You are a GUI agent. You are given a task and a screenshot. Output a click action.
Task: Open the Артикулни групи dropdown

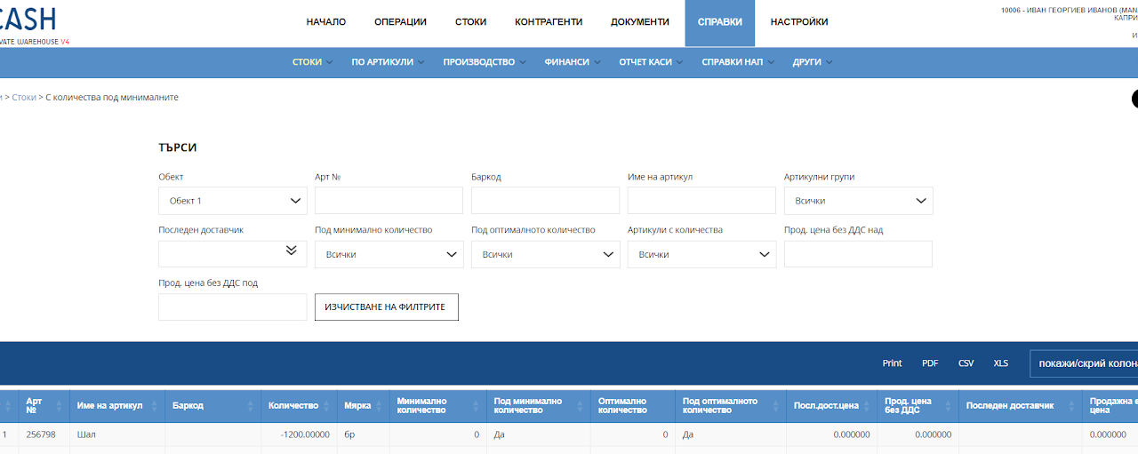click(x=859, y=201)
